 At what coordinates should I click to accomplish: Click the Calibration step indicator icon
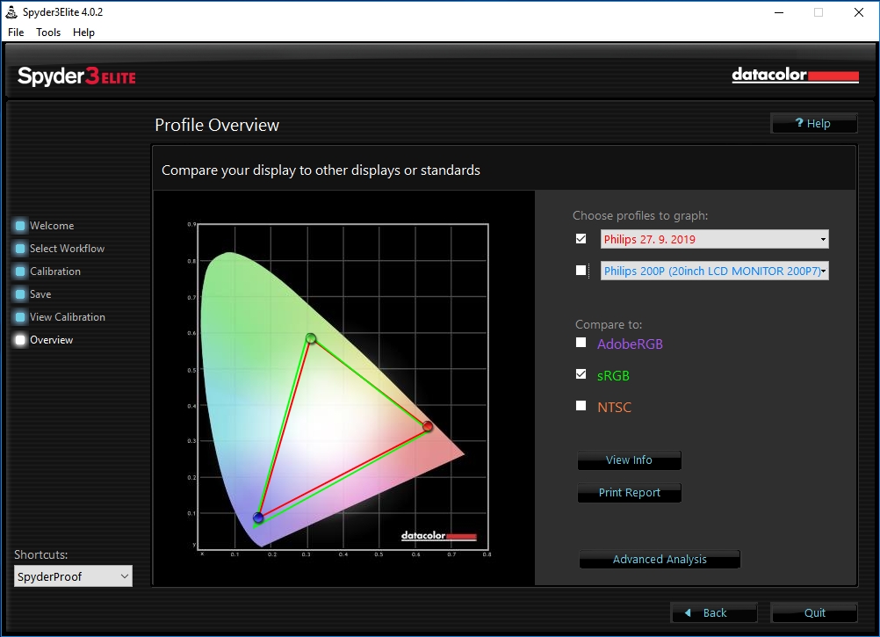coord(20,271)
